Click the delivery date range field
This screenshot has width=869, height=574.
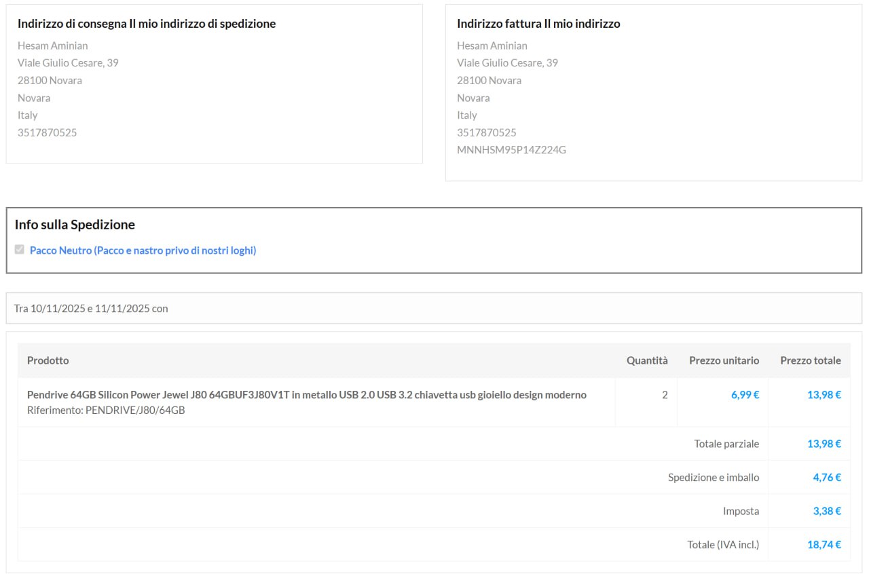[433, 308]
